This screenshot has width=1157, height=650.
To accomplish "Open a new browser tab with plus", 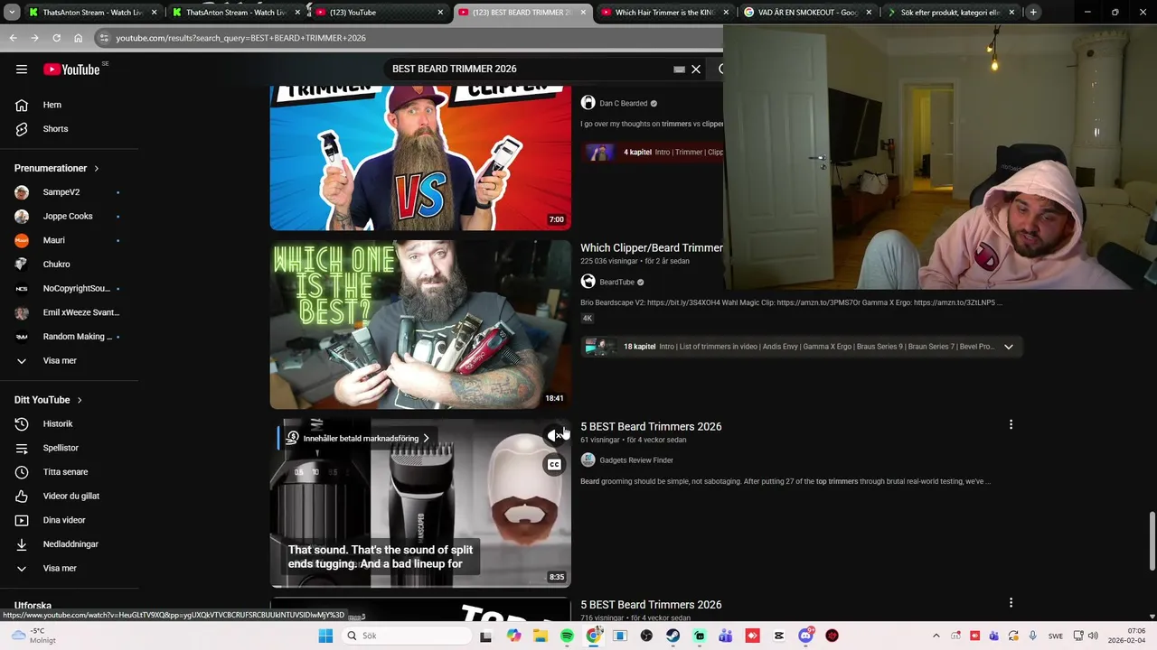I will pos(1033,12).
